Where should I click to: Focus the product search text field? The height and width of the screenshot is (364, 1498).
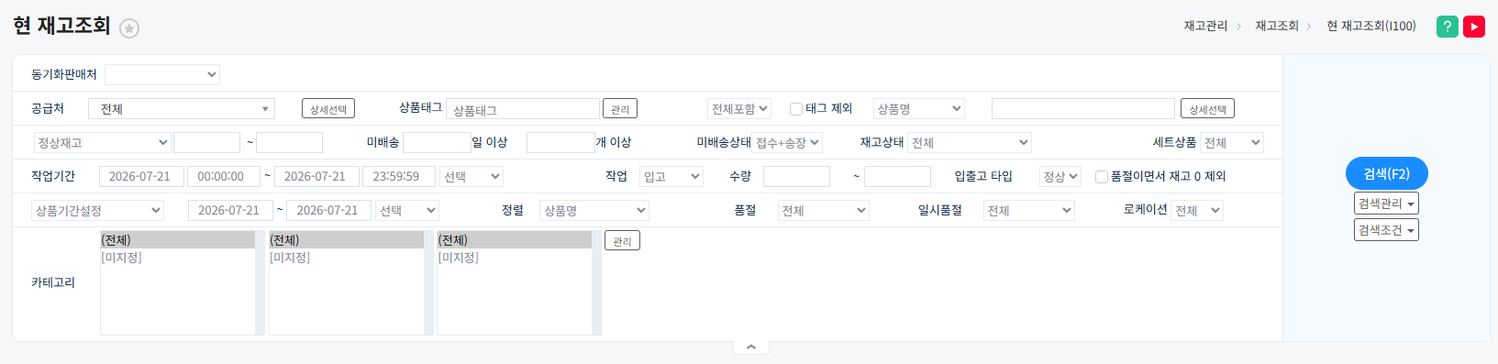[x=1083, y=109]
